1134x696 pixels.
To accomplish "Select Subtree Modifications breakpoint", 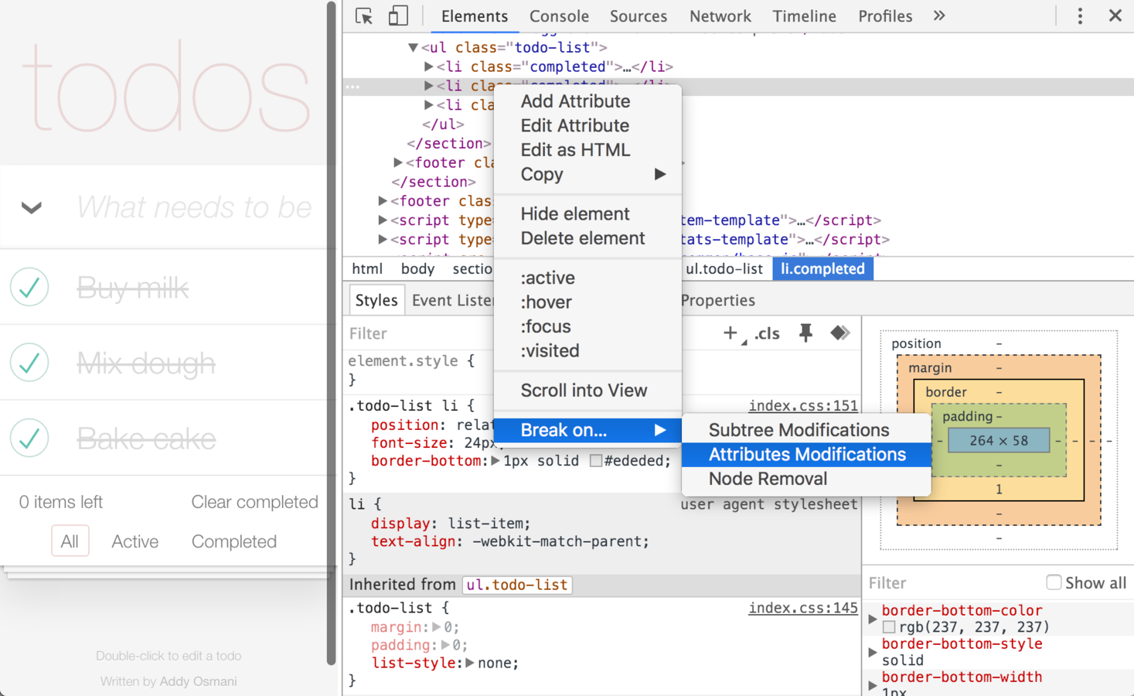I will (x=806, y=430).
